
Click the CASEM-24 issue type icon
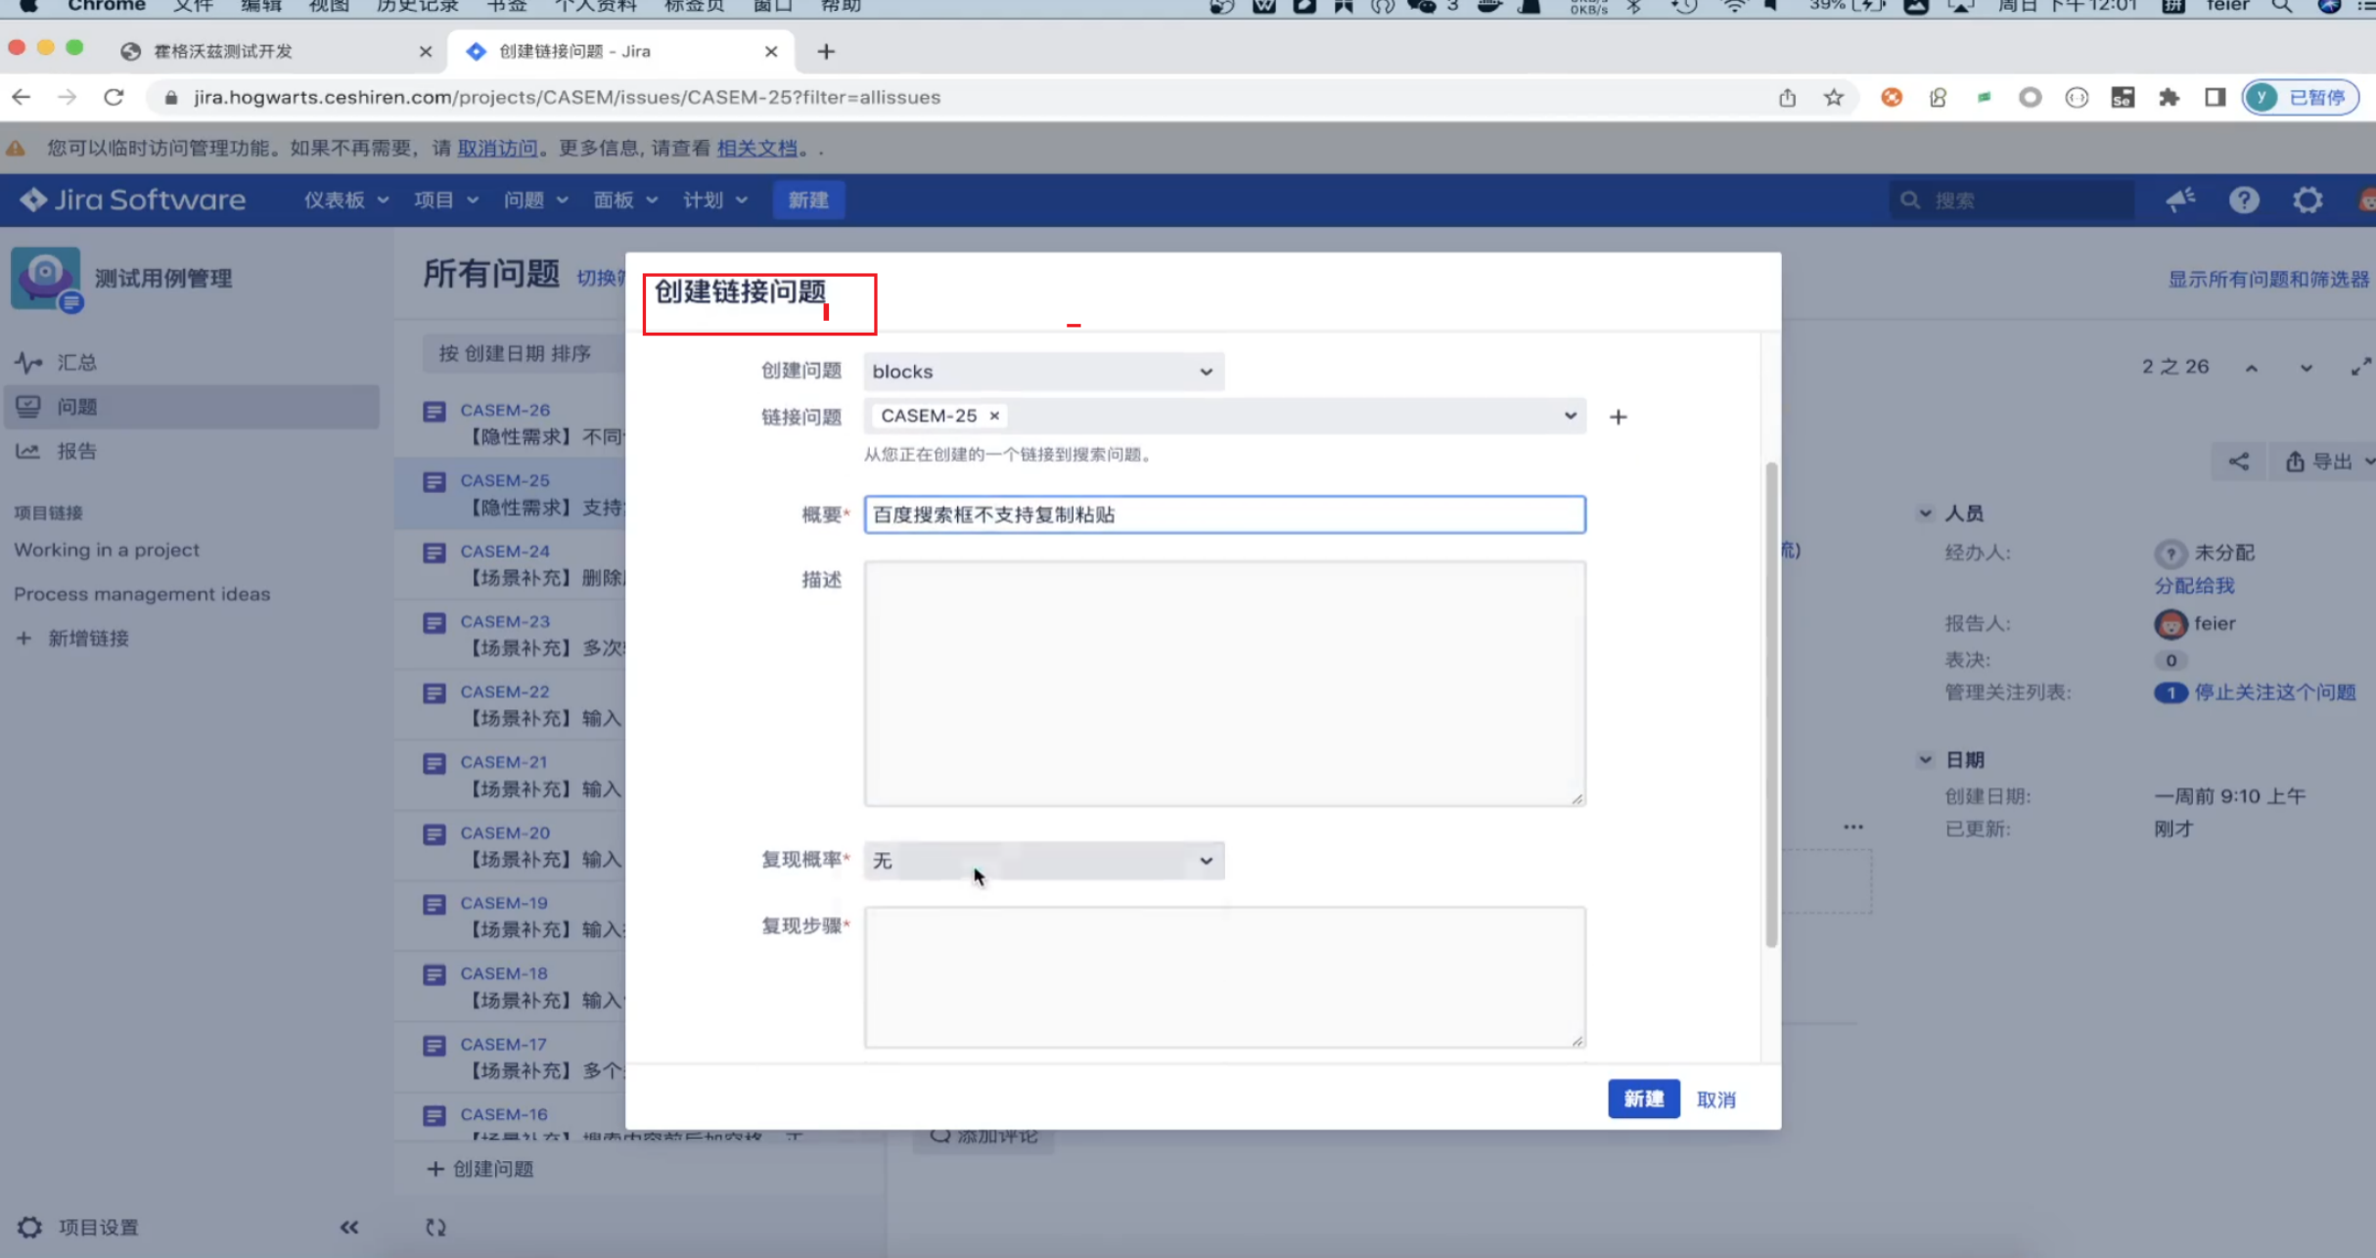point(434,553)
